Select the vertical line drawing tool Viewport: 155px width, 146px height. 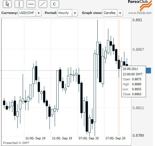pos(19,4)
